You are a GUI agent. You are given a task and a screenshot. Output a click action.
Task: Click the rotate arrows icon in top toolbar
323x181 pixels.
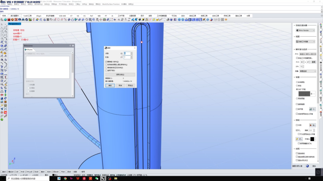(x=86, y=20)
